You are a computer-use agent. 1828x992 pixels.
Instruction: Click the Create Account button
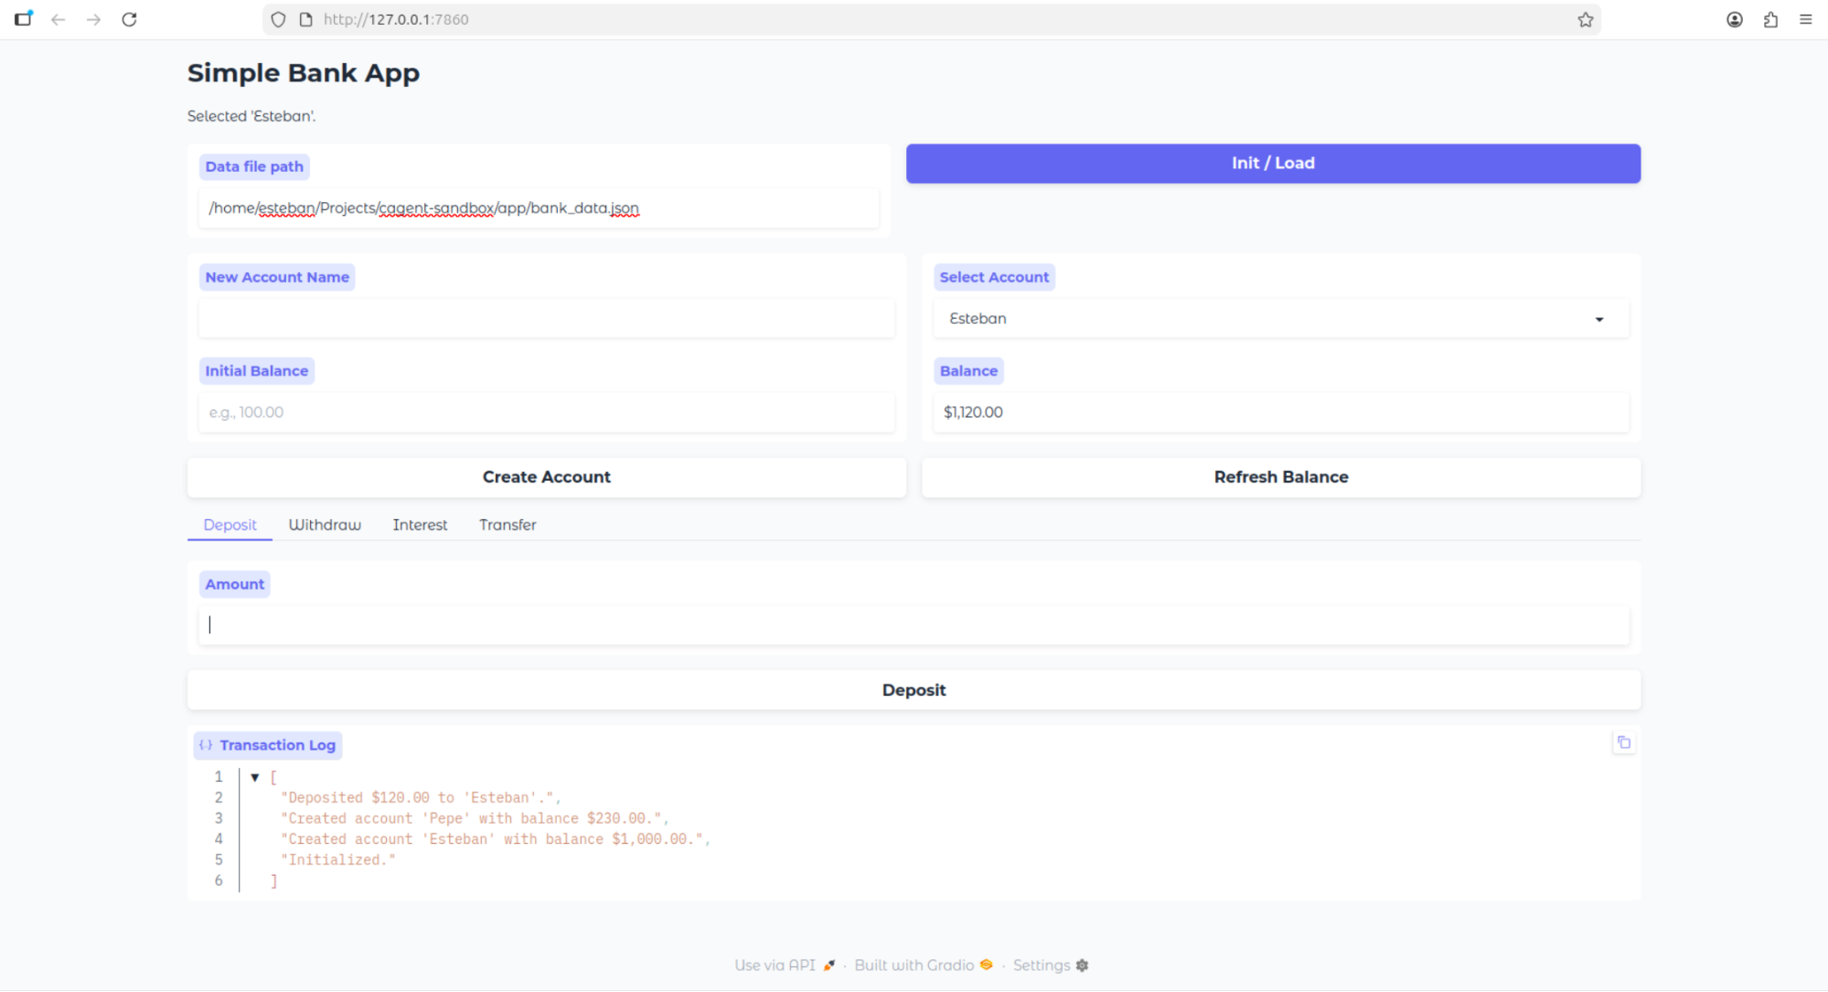(x=546, y=477)
